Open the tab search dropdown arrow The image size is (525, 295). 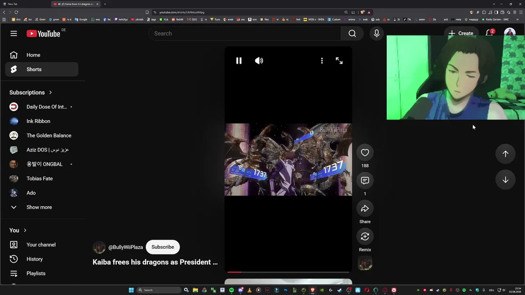(494, 4)
